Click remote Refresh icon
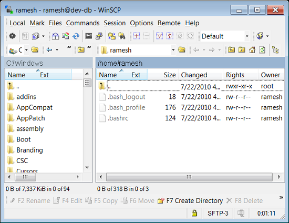The width and height of the screenshot is (289, 223). (x=262, y=50)
